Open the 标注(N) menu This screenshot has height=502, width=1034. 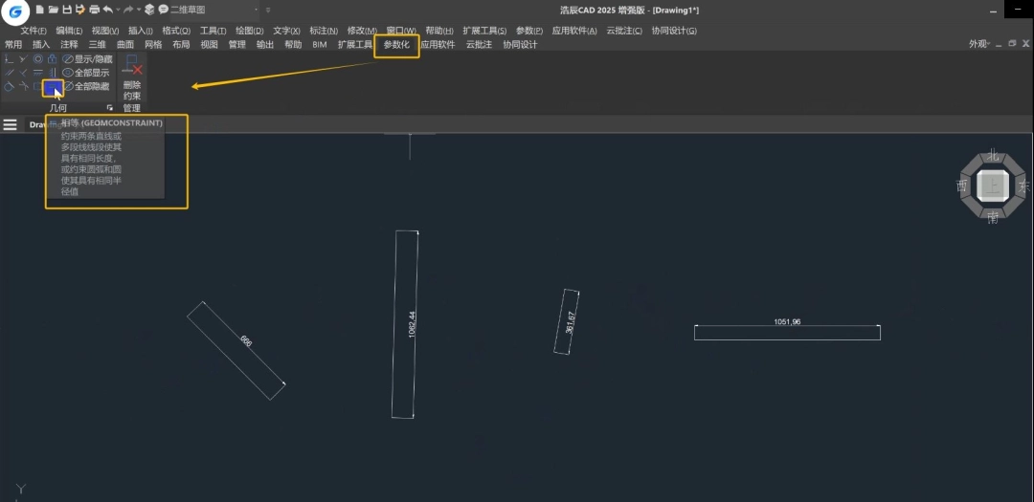(x=324, y=31)
